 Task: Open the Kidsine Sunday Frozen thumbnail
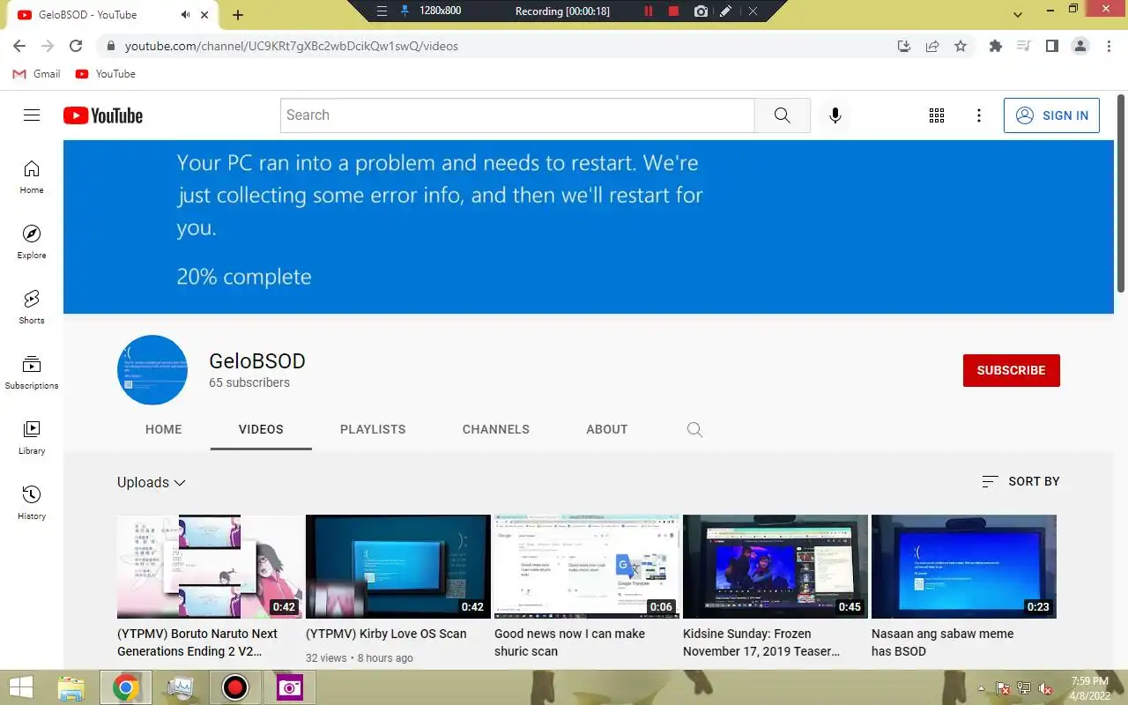coord(775,567)
